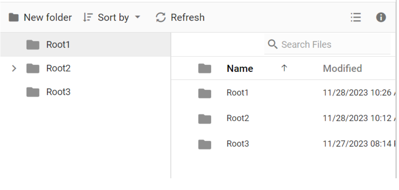The height and width of the screenshot is (190, 399).
Task: Click the magnifier icon in search box
Action: coord(273,45)
